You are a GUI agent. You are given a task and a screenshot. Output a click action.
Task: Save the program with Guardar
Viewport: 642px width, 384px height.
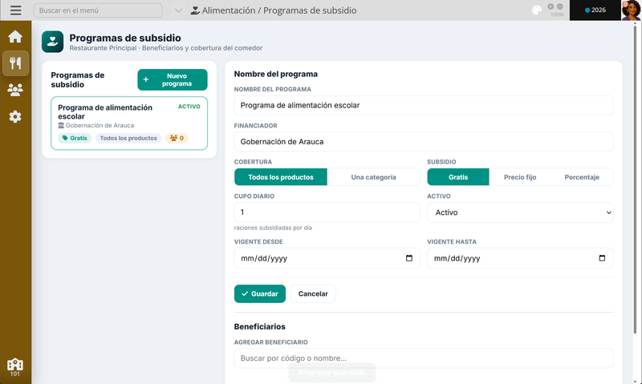click(260, 293)
